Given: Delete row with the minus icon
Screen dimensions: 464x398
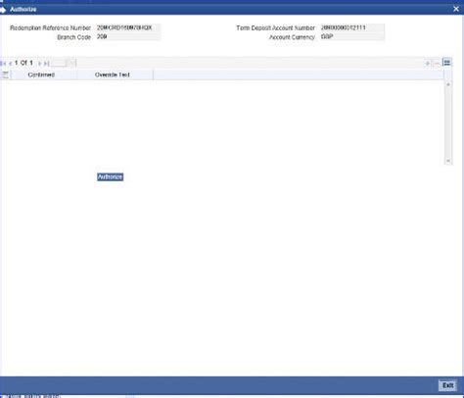Looking at the screenshot, I should tap(437, 63).
